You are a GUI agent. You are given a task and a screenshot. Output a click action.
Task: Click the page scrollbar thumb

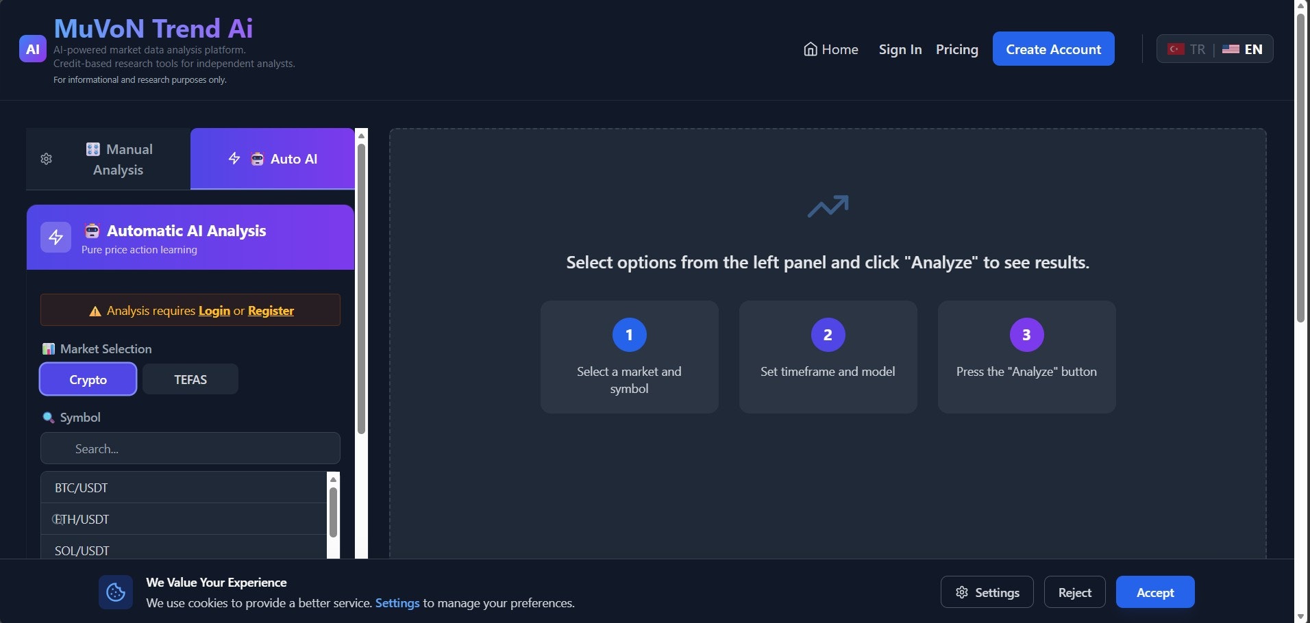point(1300,167)
